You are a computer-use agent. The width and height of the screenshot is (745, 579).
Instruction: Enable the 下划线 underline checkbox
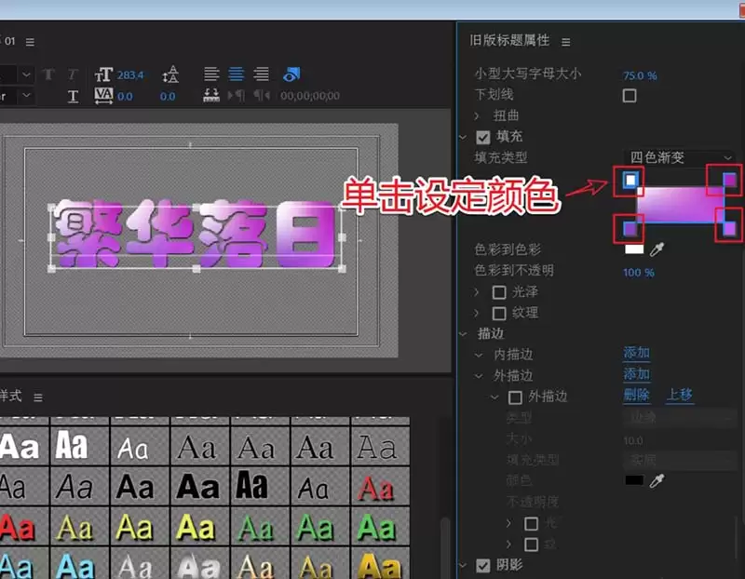[x=630, y=95]
